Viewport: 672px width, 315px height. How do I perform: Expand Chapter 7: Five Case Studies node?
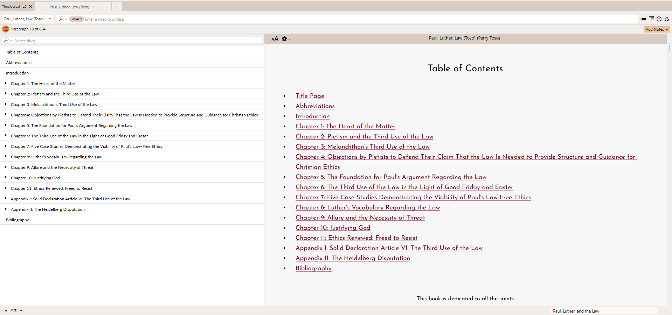[6, 146]
